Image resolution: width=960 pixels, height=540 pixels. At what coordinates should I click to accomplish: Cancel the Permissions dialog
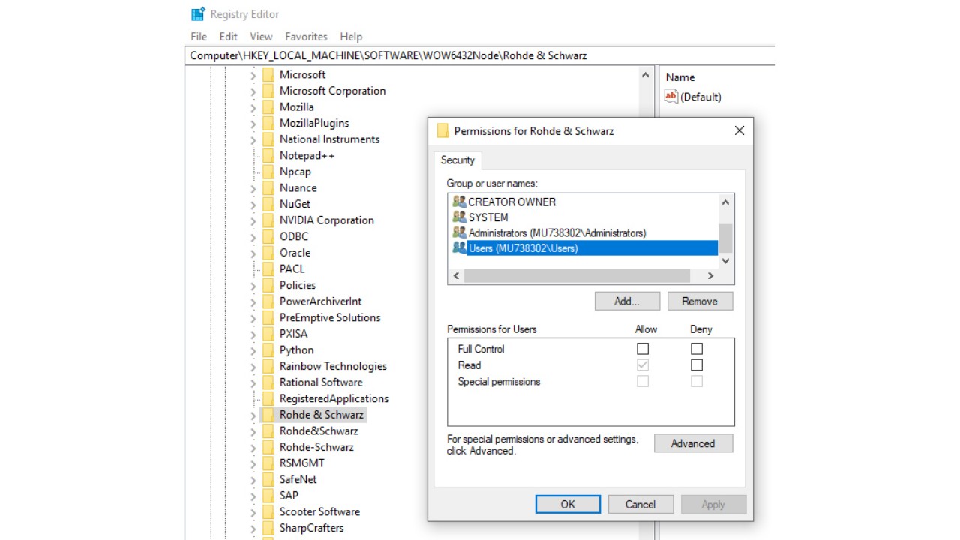(x=640, y=504)
